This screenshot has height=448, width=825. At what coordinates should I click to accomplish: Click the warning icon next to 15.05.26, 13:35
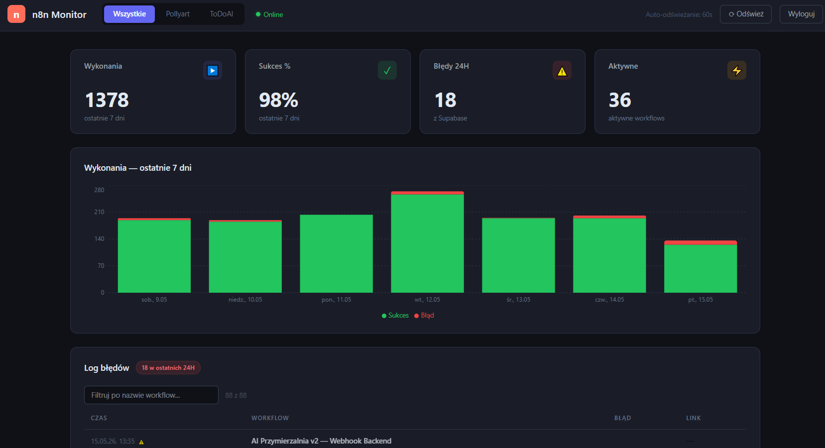141,442
